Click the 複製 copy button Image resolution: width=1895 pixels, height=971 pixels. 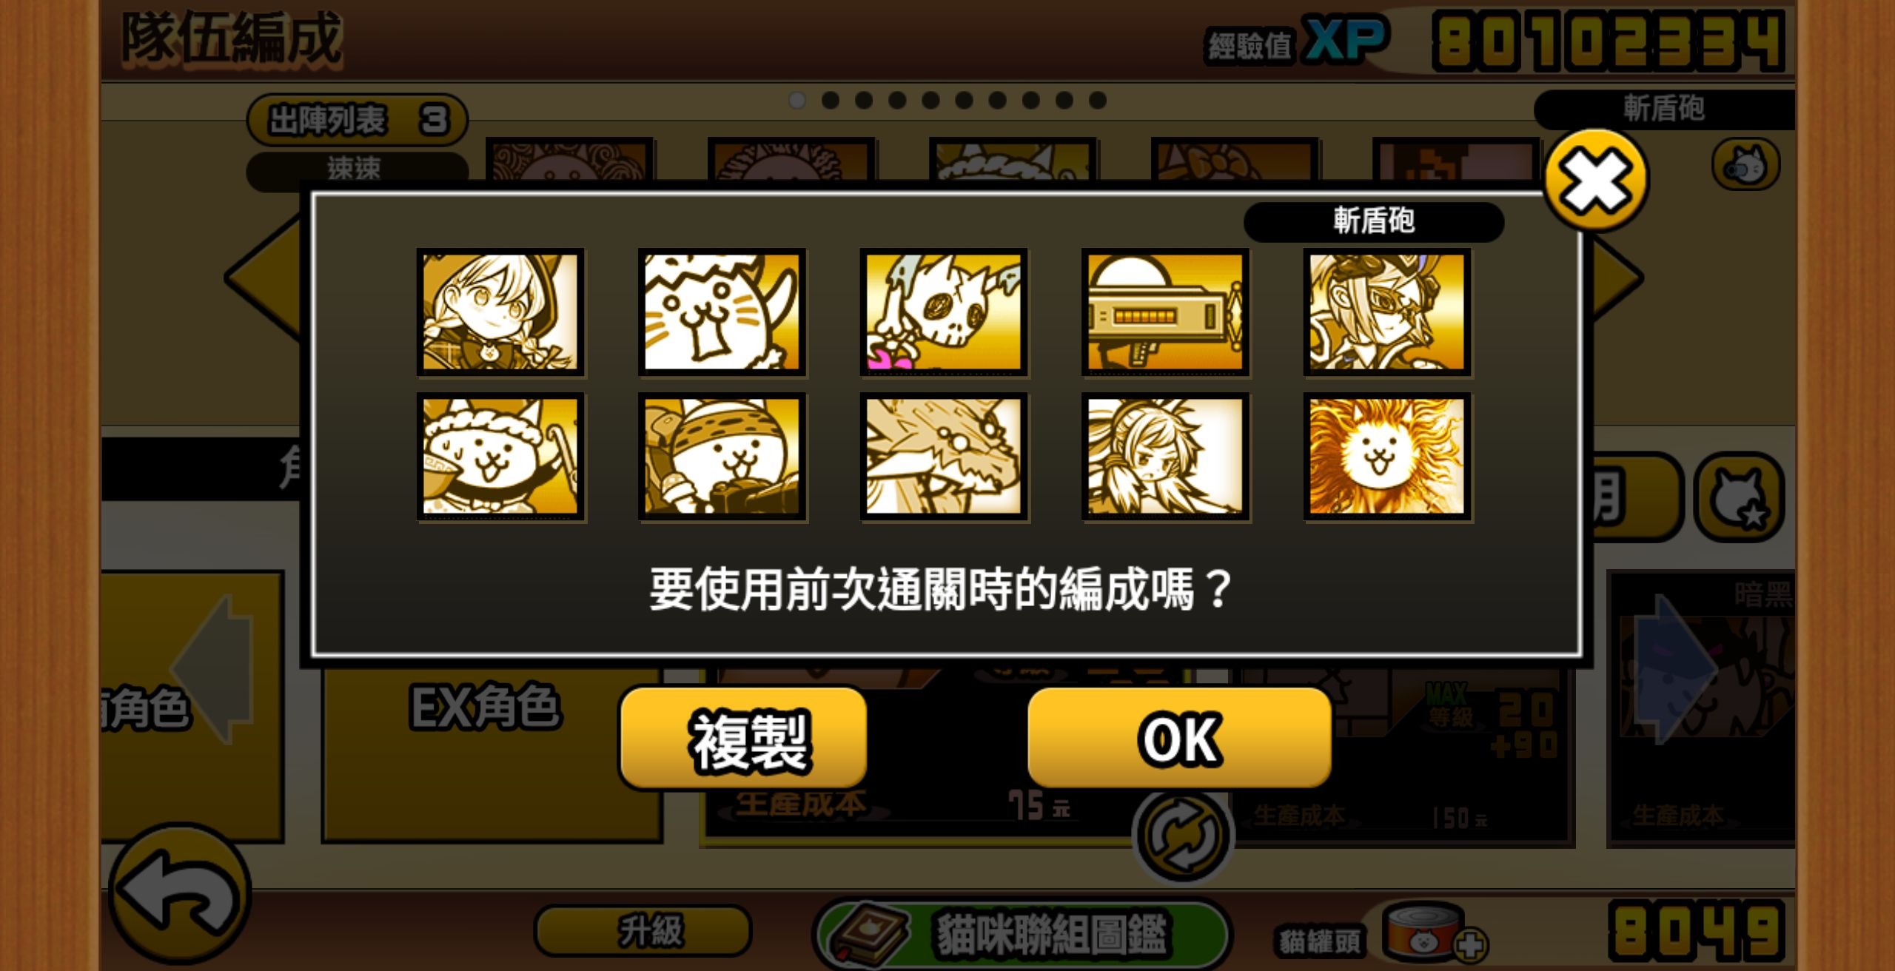743,738
